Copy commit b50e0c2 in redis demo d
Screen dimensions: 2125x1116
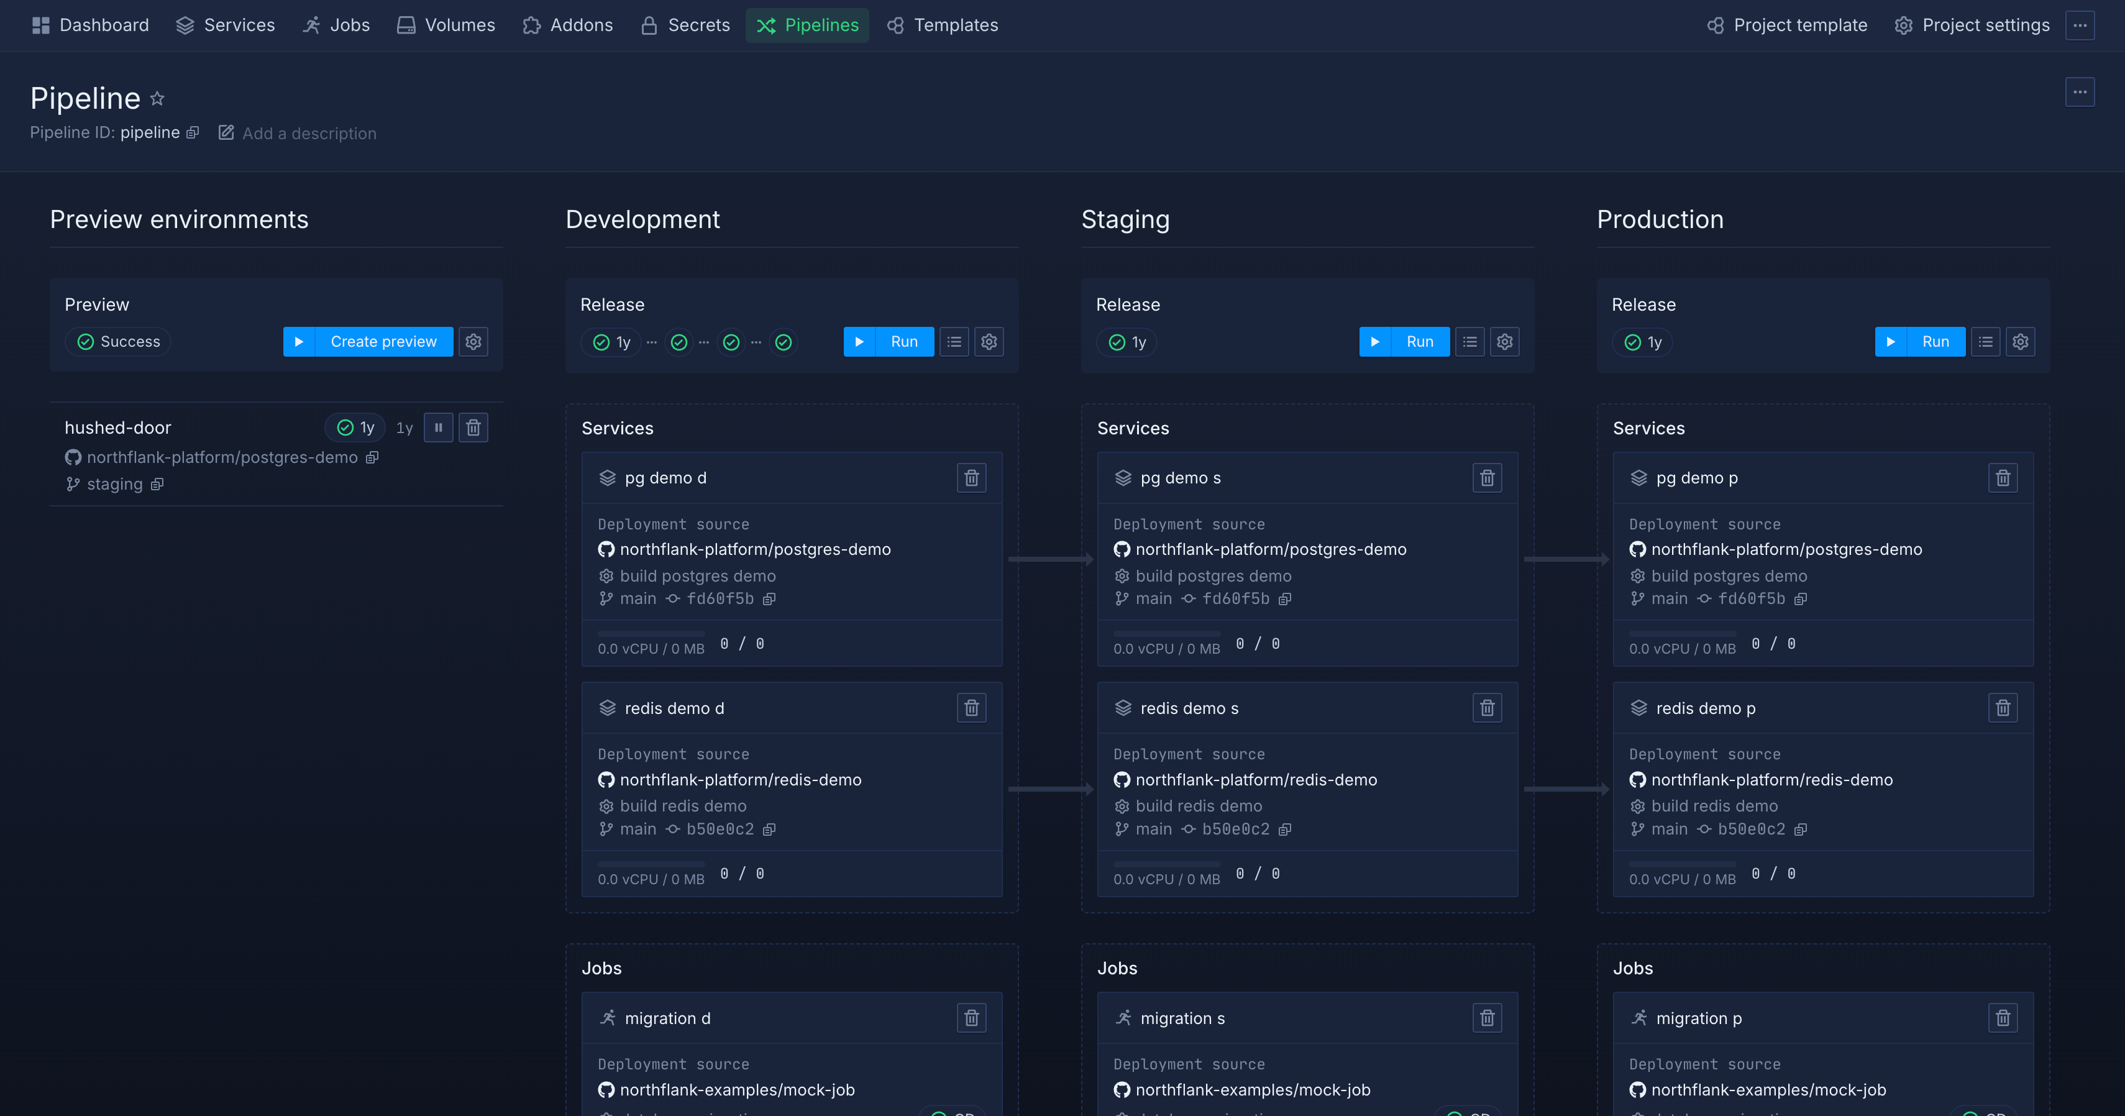point(769,830)
